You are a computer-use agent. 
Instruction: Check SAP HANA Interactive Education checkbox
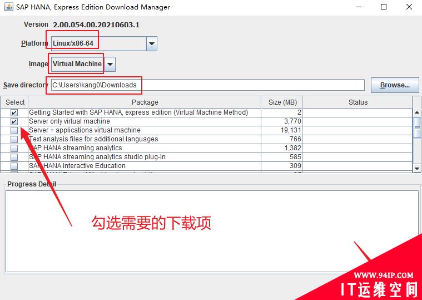[14, 166]
